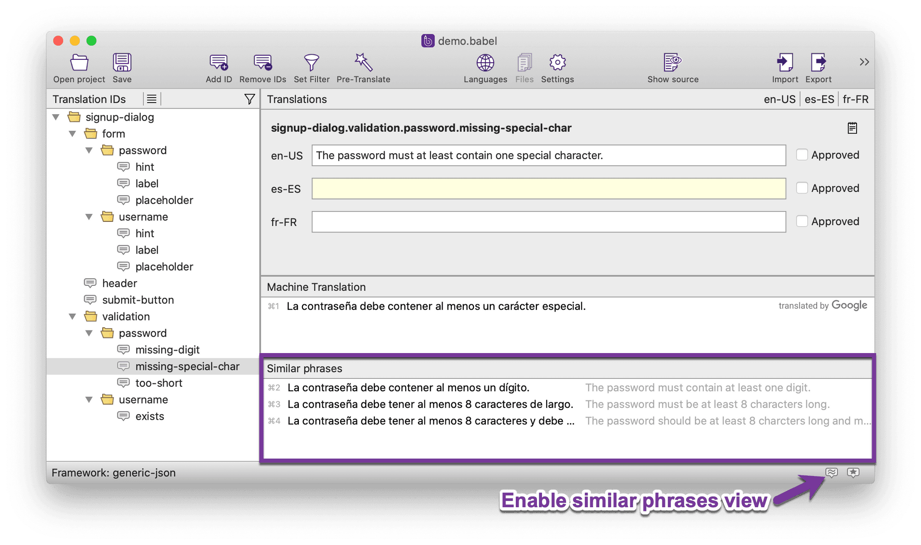Collapse the signup-dialog tree node

(x=56, y=117)
